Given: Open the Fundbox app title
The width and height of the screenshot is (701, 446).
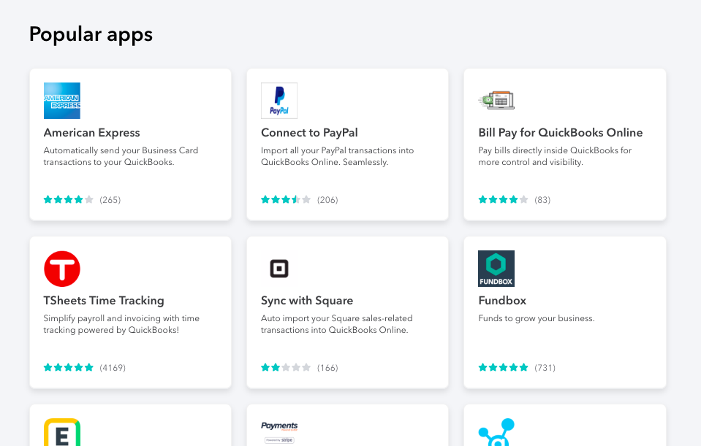Looking at the screenshot, I should click(502, 301).
